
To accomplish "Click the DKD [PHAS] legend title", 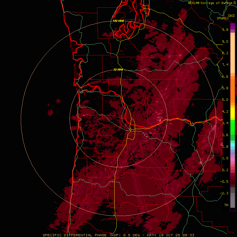I will pyautogui.click(x=225, y=17).
